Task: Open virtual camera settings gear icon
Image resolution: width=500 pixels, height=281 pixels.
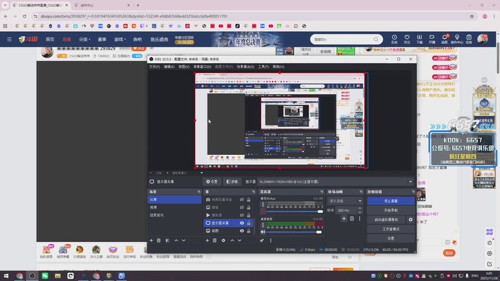Action: pos(411,220)
